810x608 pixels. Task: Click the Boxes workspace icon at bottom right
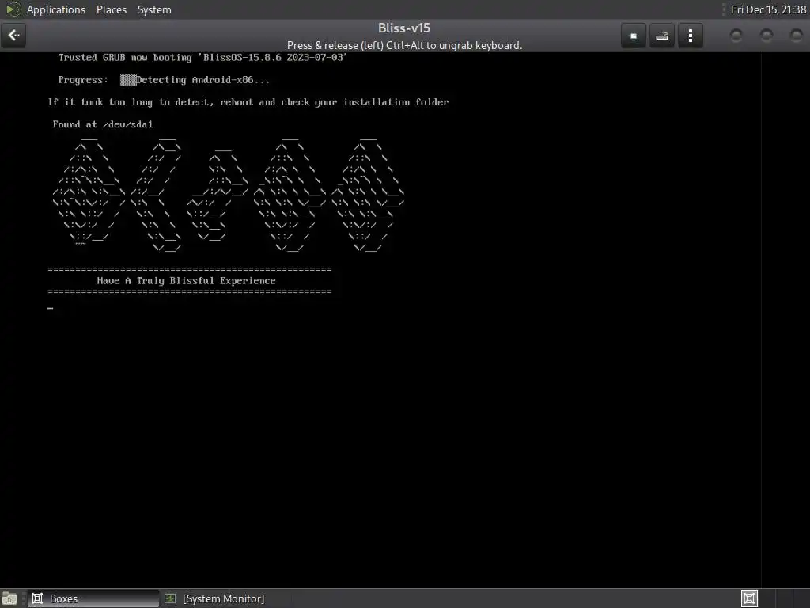coord(749,598)
